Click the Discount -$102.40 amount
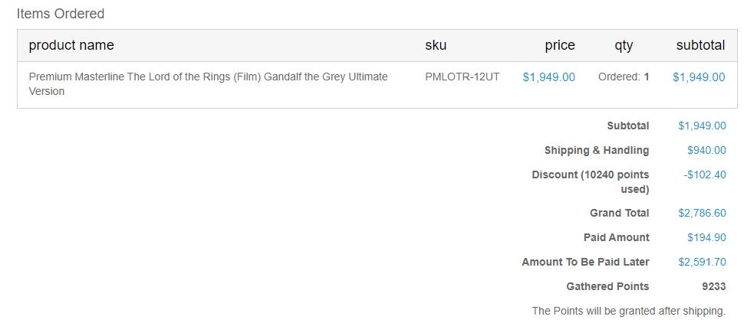 tap(705, 175)
